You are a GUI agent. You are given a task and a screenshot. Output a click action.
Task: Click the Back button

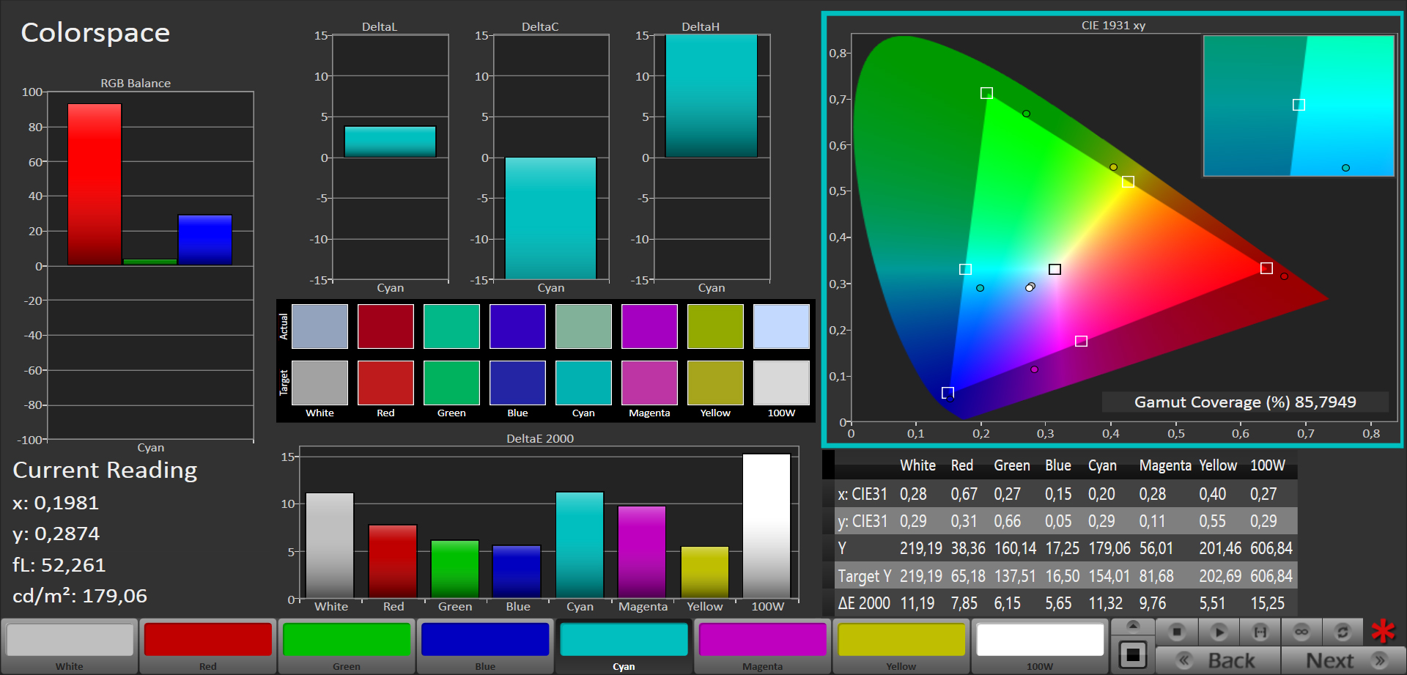point(1219,660)
